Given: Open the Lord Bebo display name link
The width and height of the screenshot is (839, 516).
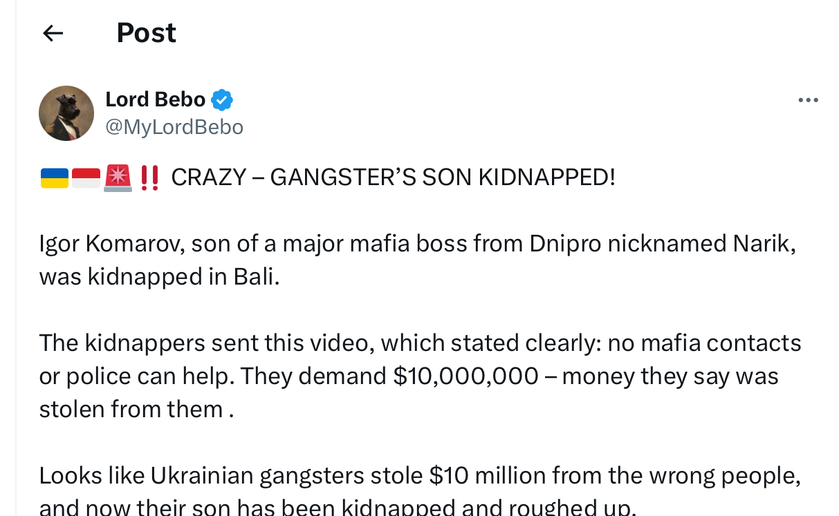Looking at the screenshot, I should pyautogui.click(x=155, y=99).
